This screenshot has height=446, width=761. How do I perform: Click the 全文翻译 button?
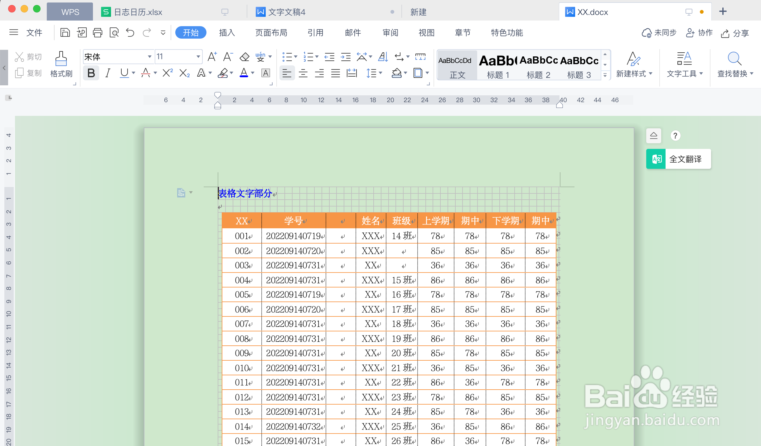click(679, 159)
